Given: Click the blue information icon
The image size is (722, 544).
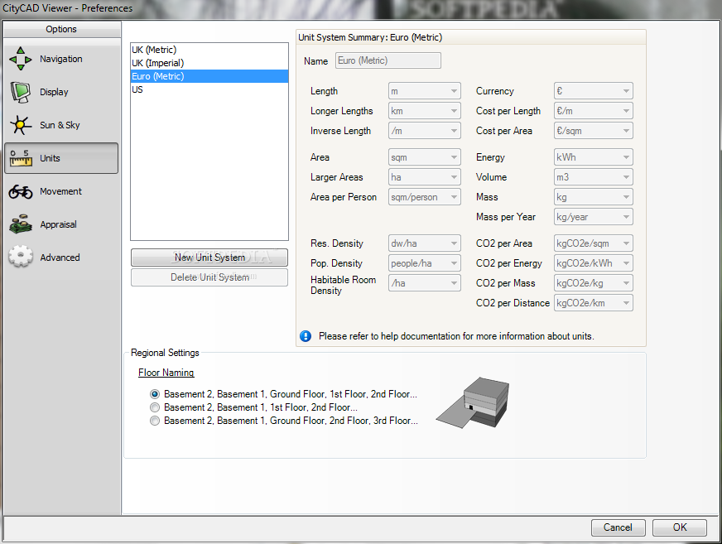Looking at the screenshot, I should pos(306,336).
